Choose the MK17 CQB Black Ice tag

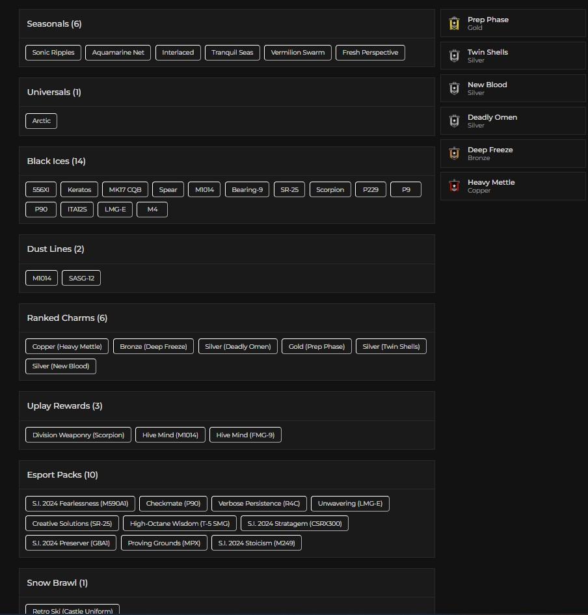(x=125, y=190)
